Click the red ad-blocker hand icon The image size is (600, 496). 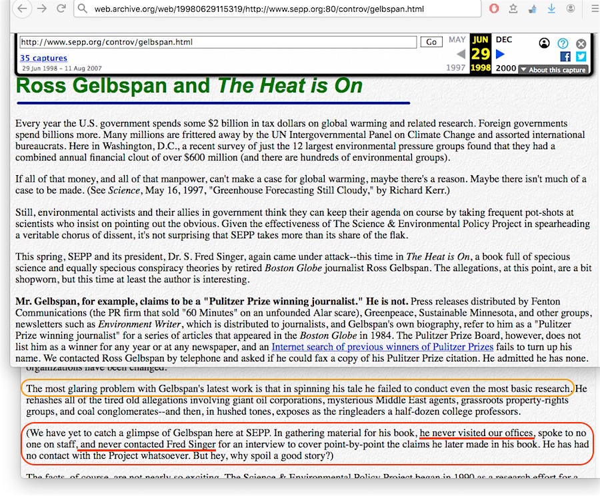coord(494,9)
